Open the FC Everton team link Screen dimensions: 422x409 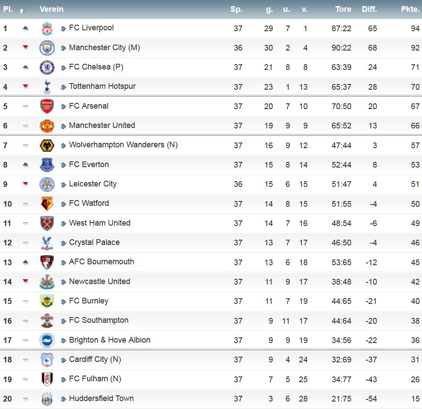click(89, 164)
